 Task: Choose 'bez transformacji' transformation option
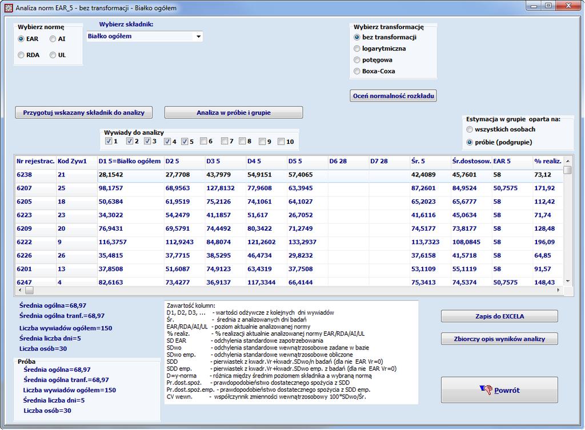(x=357, y=37)
